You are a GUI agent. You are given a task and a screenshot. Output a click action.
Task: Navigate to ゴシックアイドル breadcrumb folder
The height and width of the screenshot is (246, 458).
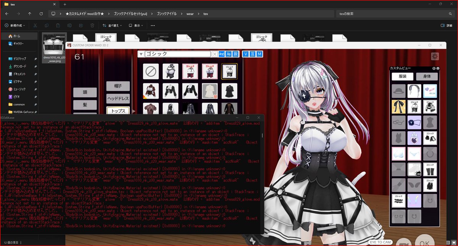(x=167, y=14)
